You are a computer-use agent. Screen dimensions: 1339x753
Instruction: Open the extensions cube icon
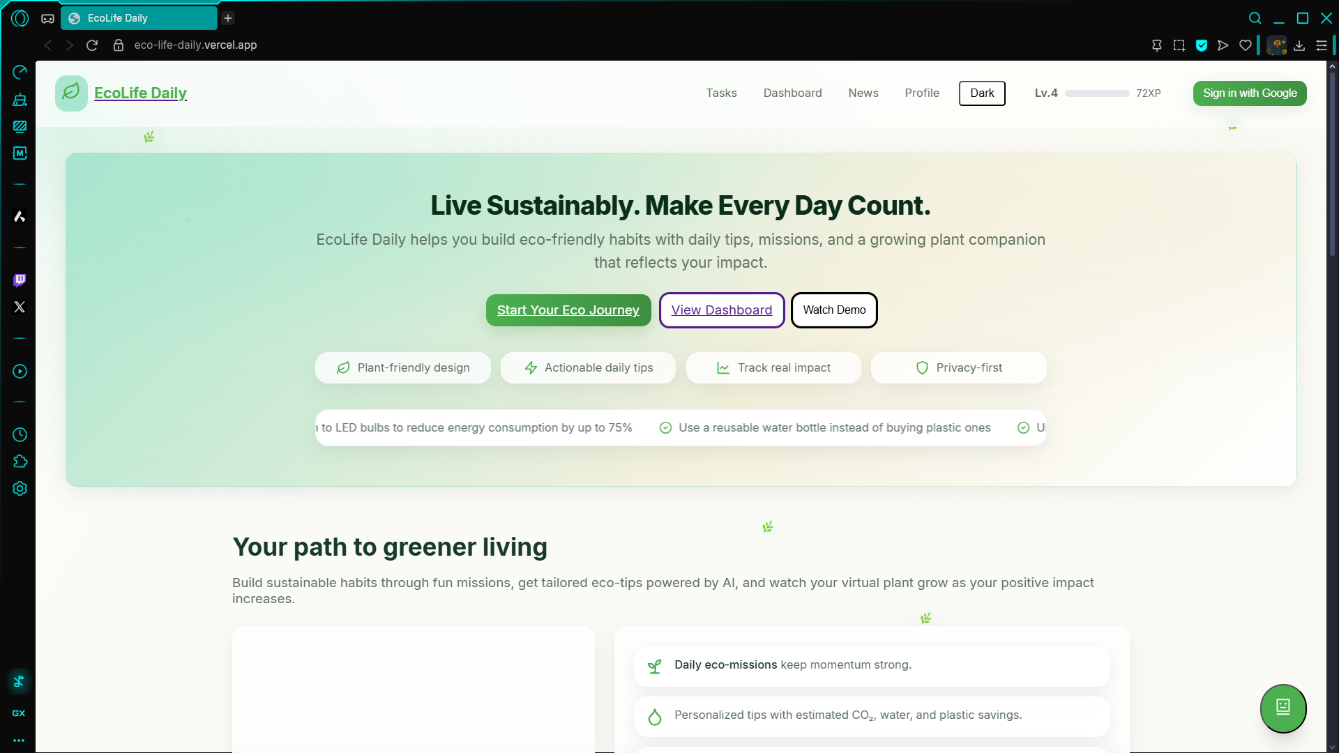point(20,462)
